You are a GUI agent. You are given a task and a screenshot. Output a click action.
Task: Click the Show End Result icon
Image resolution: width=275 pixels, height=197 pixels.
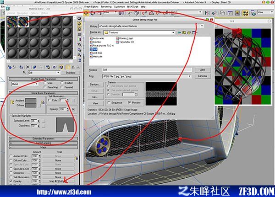tap(68, 67)
